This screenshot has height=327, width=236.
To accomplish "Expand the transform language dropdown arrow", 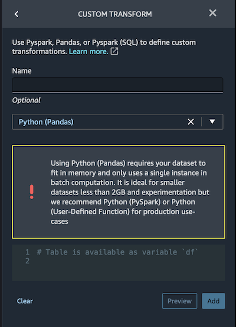I will tap(212, 121).
